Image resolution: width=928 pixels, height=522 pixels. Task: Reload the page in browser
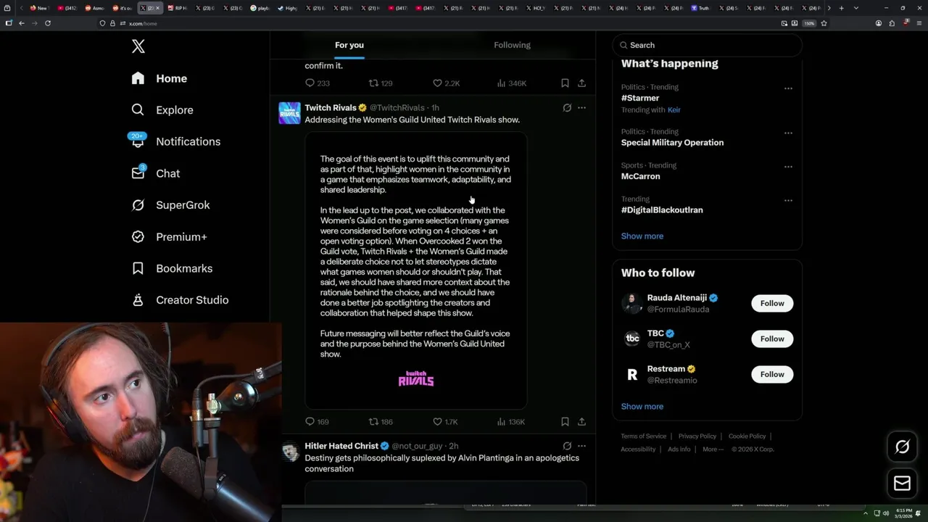48,23
